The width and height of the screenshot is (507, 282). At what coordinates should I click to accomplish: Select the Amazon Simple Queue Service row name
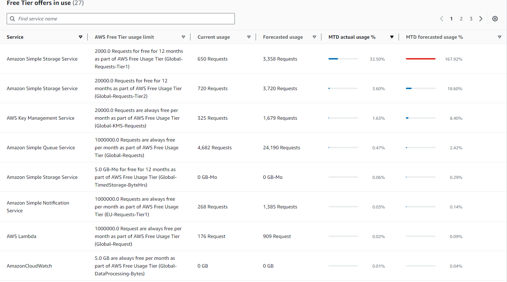[41, 148]
